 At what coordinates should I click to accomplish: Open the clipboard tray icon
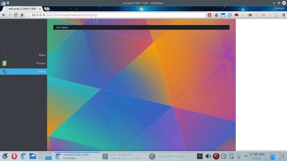(x=231, y=156)
